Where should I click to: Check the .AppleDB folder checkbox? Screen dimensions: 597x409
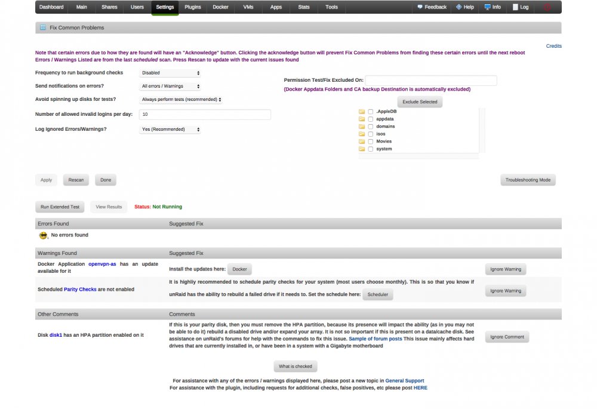371,112
